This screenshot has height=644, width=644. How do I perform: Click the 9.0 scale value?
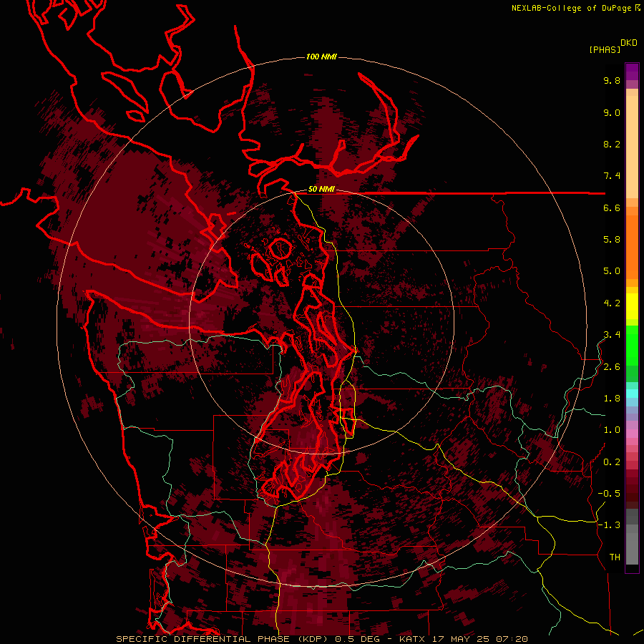612,112
